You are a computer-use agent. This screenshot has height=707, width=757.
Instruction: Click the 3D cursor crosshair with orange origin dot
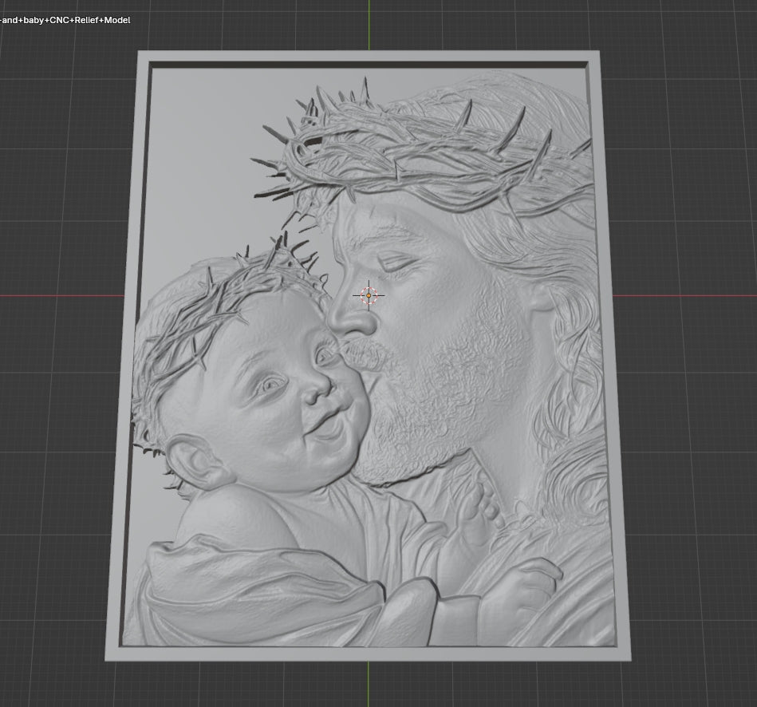tap(369, 295)
